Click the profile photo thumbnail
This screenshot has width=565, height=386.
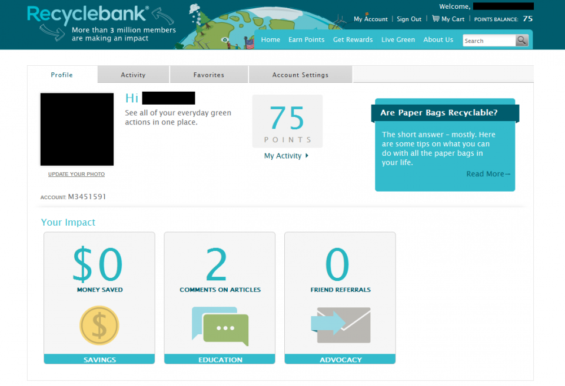77,129
